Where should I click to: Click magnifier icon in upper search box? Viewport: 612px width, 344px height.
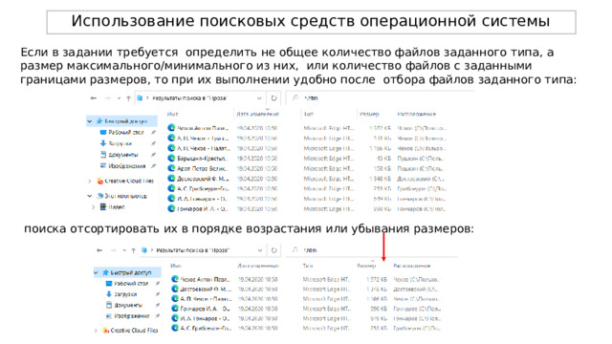click(x=295, y=97)
